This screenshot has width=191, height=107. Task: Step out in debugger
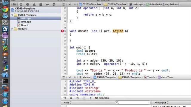pyautogui.click(x=90, y=98)
